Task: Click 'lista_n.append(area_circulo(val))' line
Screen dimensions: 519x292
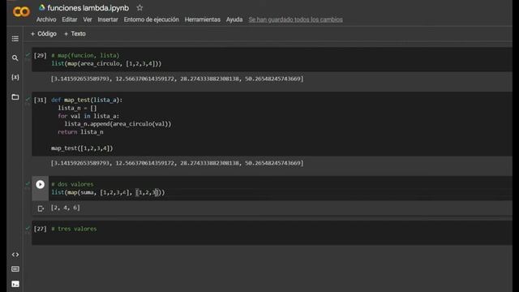Action: 118,124
